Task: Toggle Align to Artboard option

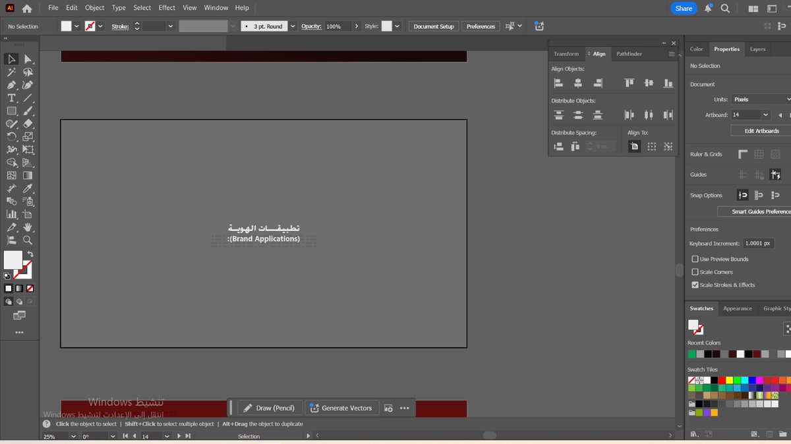Action: [x=634, y=147]
